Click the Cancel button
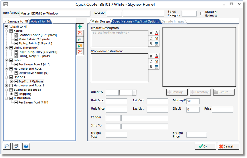The image size is (247, 158). pyautogui.click(x=228, y=146)
